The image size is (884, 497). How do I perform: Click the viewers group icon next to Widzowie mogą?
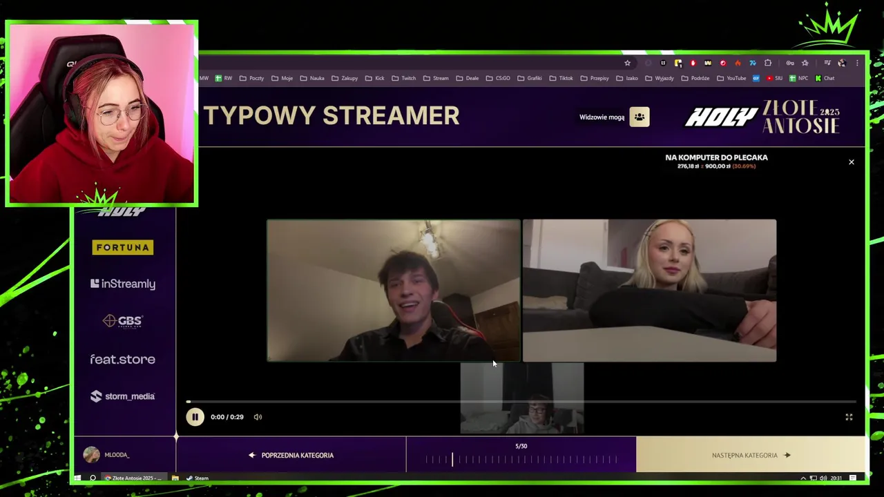(x=640, y=117)
